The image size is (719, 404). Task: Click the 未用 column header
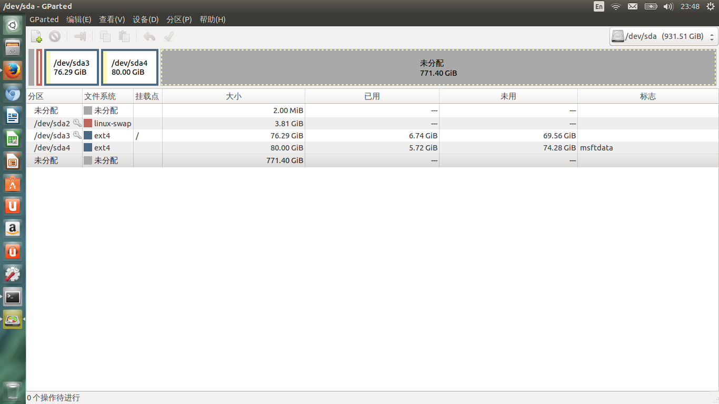[x=508, y=96]
